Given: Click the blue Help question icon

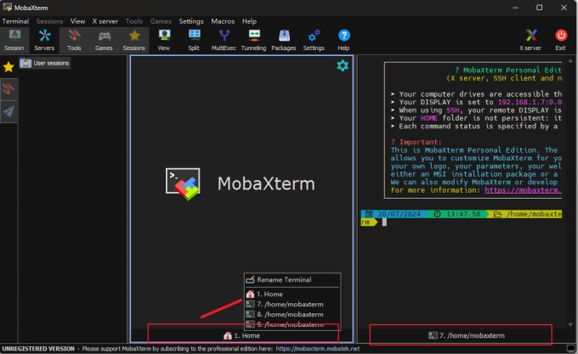Looking at the screenshot, I should [343, 40].
